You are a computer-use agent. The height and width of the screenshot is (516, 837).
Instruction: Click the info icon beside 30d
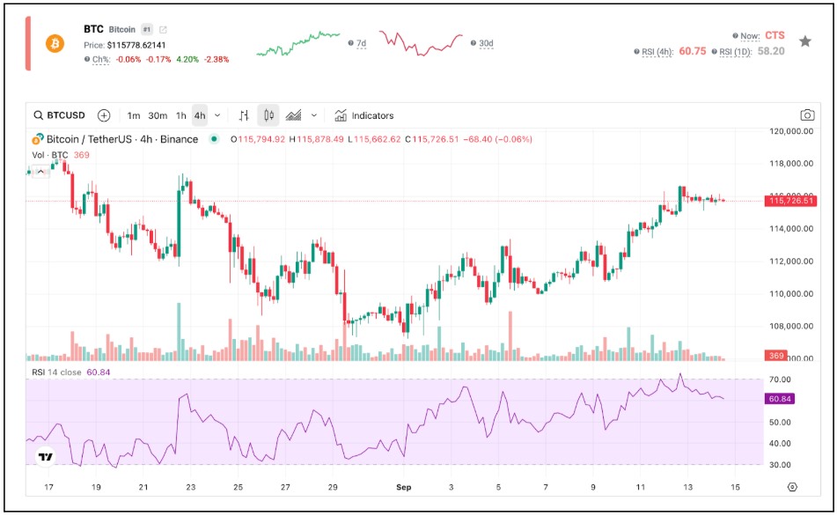pos(474,43)
